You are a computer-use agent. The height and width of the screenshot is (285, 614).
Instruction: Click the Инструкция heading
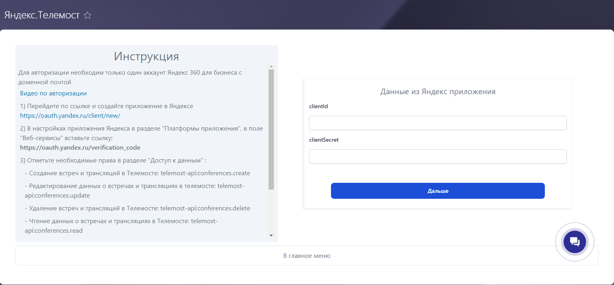tap(146, 56)
